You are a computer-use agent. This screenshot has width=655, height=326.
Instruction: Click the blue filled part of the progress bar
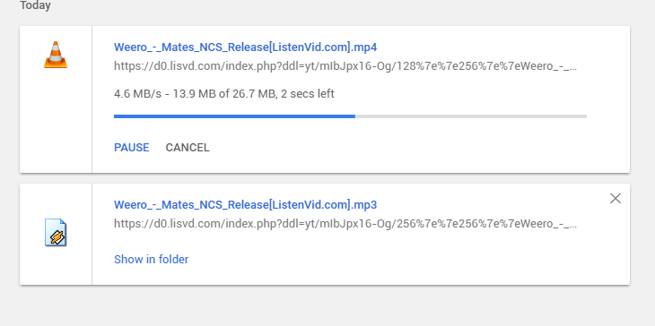[234, 116]
